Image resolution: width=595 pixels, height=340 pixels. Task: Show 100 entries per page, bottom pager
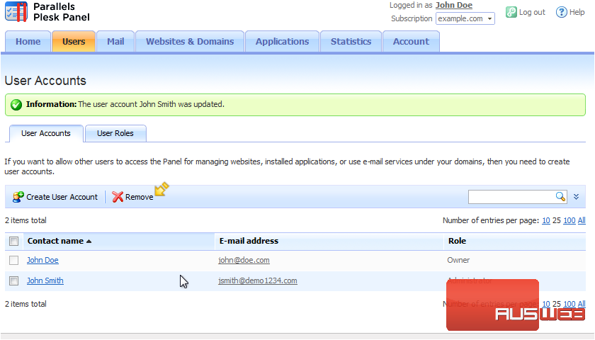[x=569, y=304]
